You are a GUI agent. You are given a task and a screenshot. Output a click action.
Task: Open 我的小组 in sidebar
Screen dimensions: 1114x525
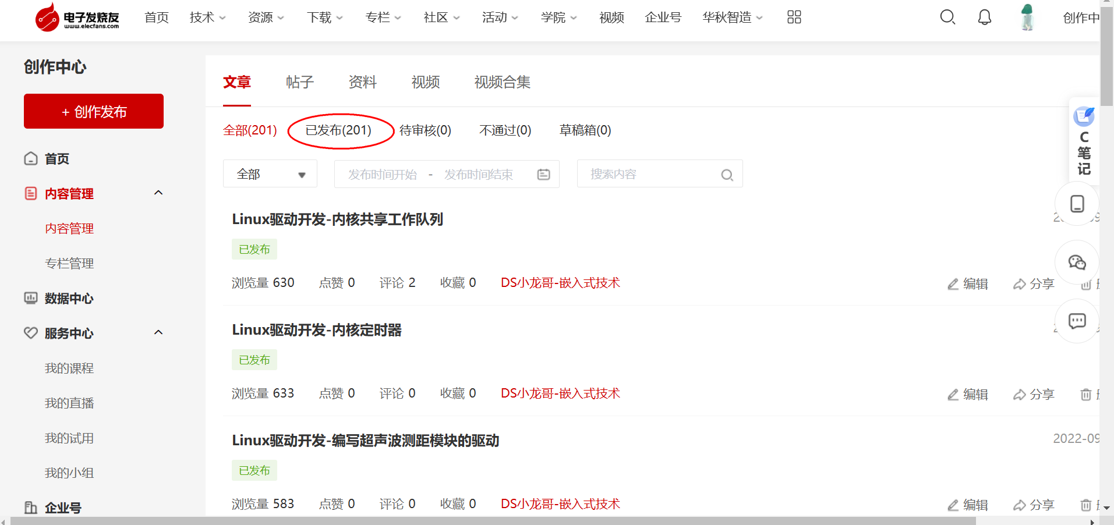click(x=69, y=473)
